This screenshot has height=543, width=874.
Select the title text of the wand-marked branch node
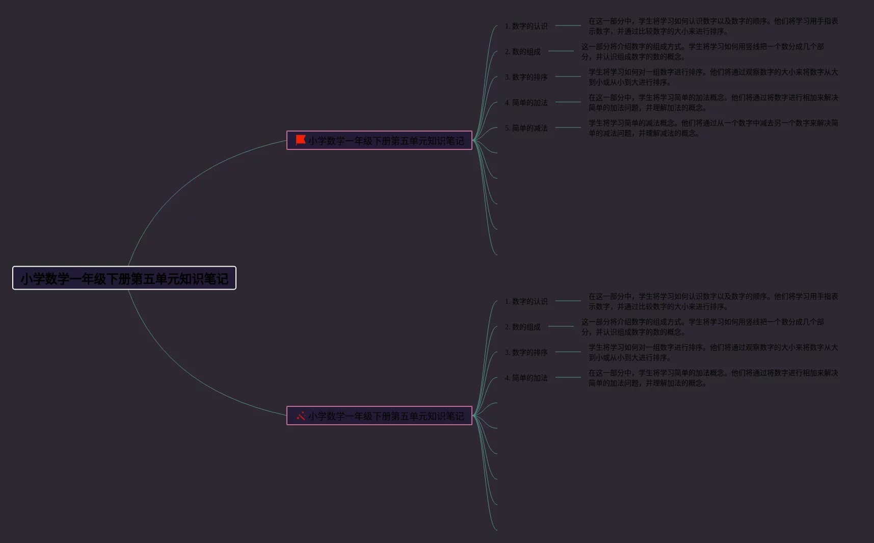[x=386, y=416]
